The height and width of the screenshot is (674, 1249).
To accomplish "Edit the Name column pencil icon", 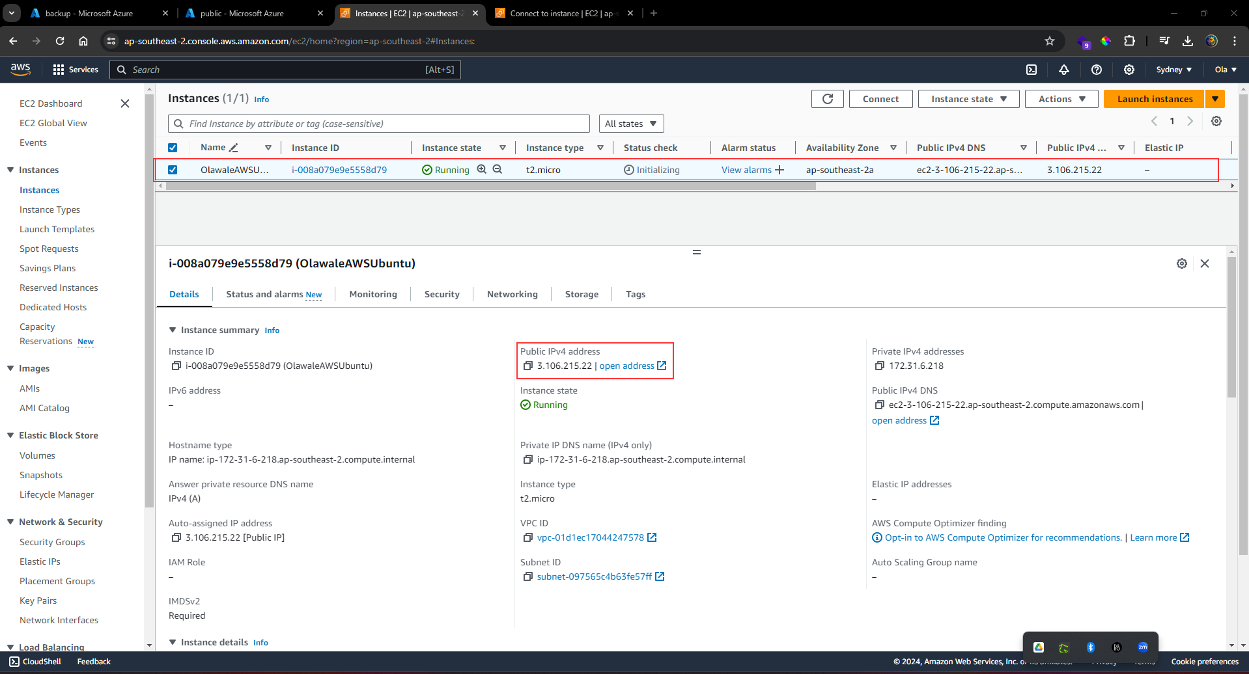I will pos(234,148).
